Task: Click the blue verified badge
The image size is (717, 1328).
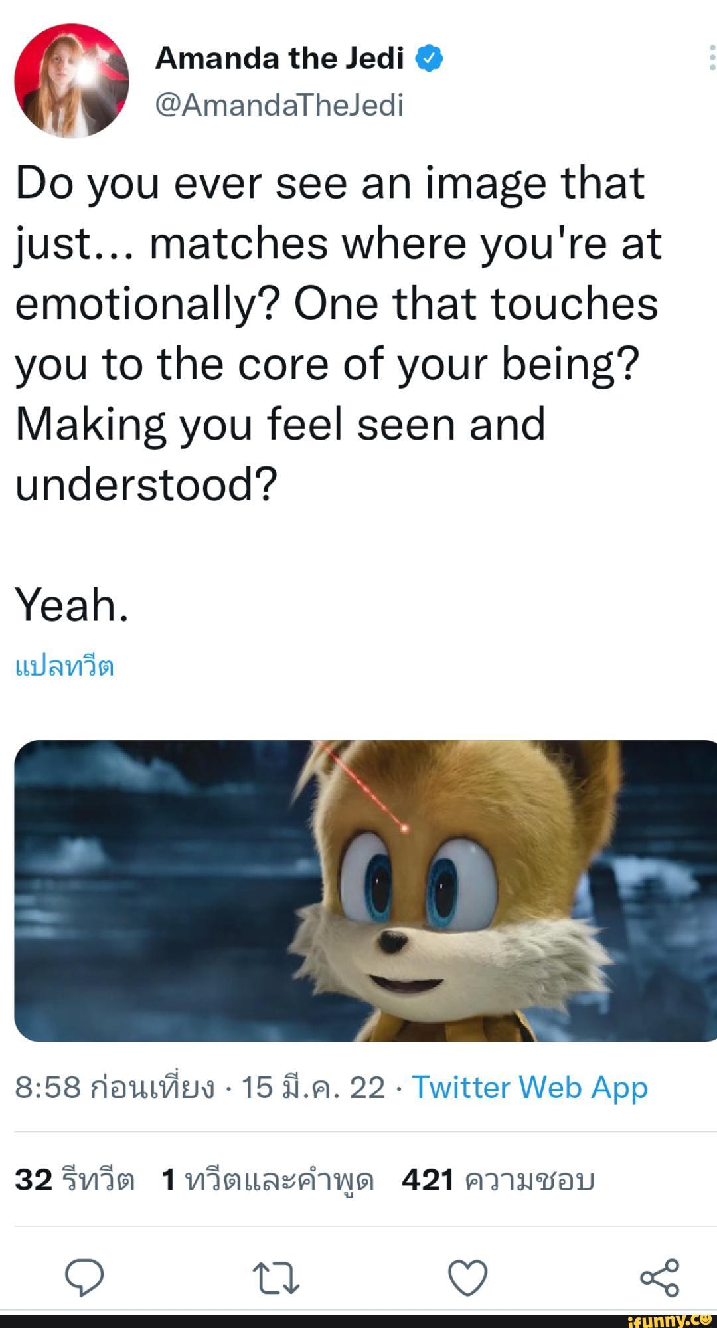Action: (x=429, y=59)
